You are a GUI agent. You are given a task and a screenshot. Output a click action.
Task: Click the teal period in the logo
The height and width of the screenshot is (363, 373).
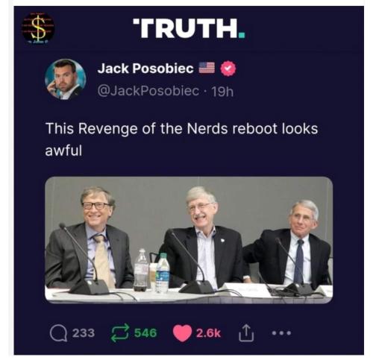coord(242,35)
